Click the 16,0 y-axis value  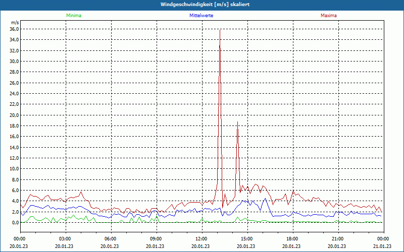tap(14, 137)
